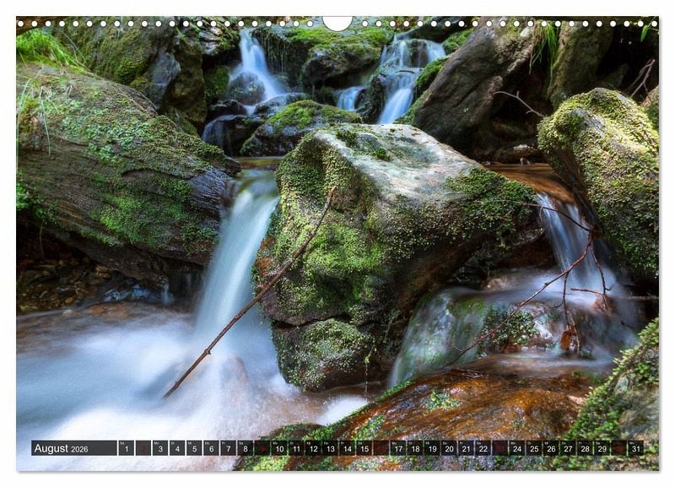Select day 22 in the calendar strip

[x=483, y=448]
